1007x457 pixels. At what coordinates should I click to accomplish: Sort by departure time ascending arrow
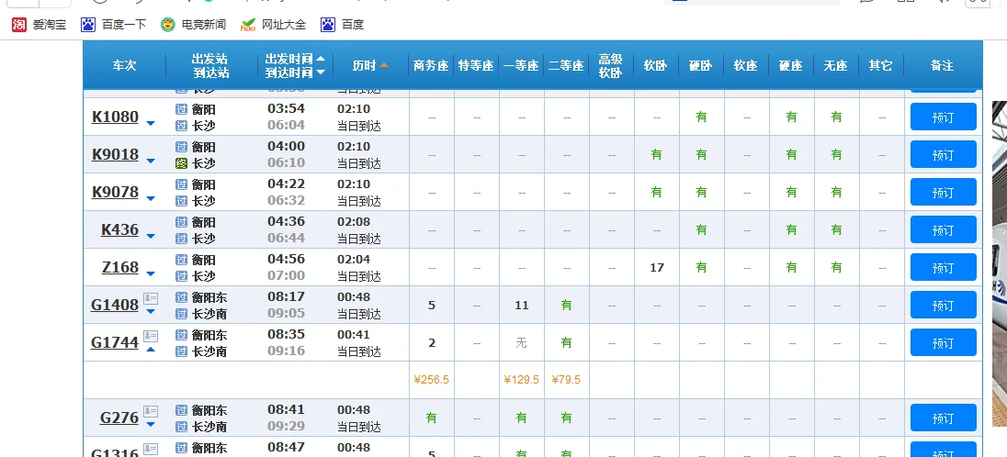(321, 59)
